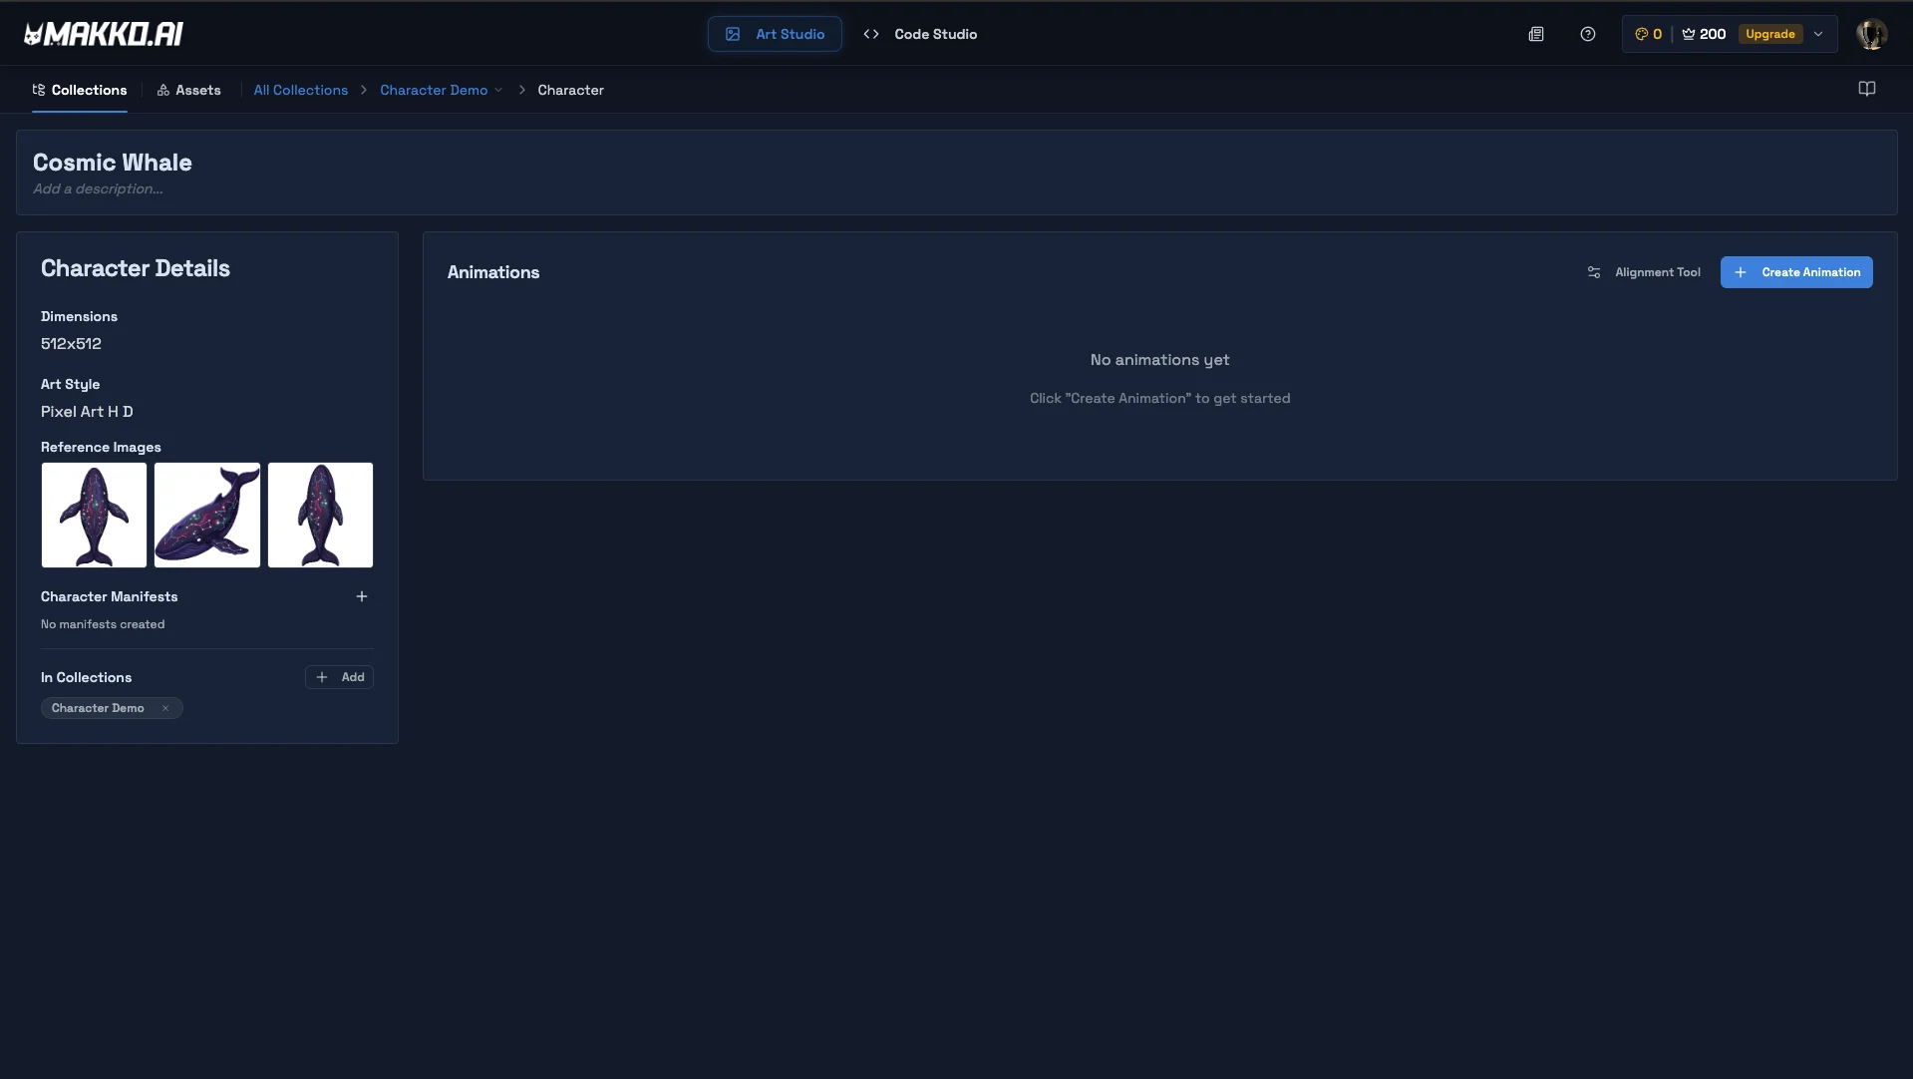Viewport: 1913px width, 1079px height.
Task: Click the plus icon next to Character Manifests
Action: [361, 595]
